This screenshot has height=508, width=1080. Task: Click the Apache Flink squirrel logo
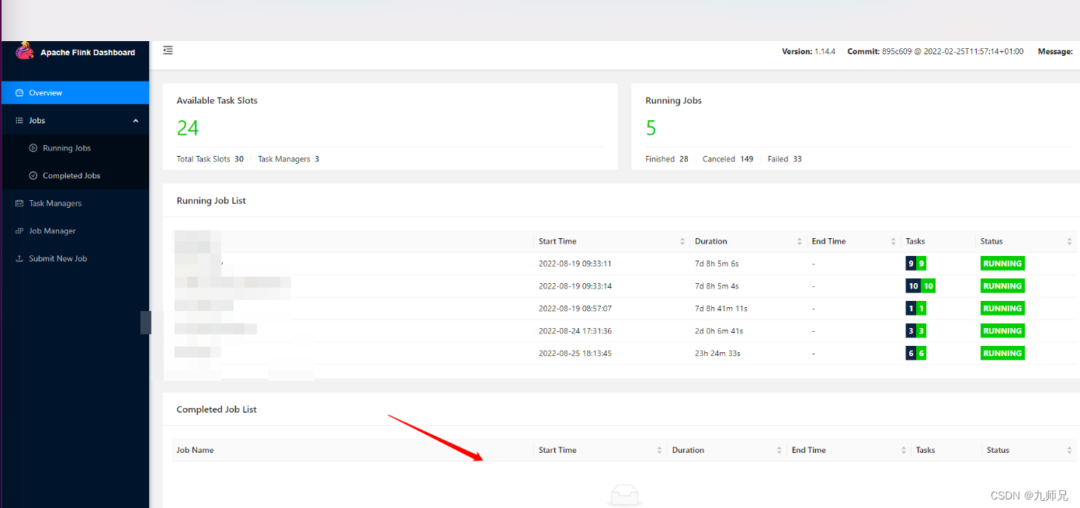pos(25,50)
